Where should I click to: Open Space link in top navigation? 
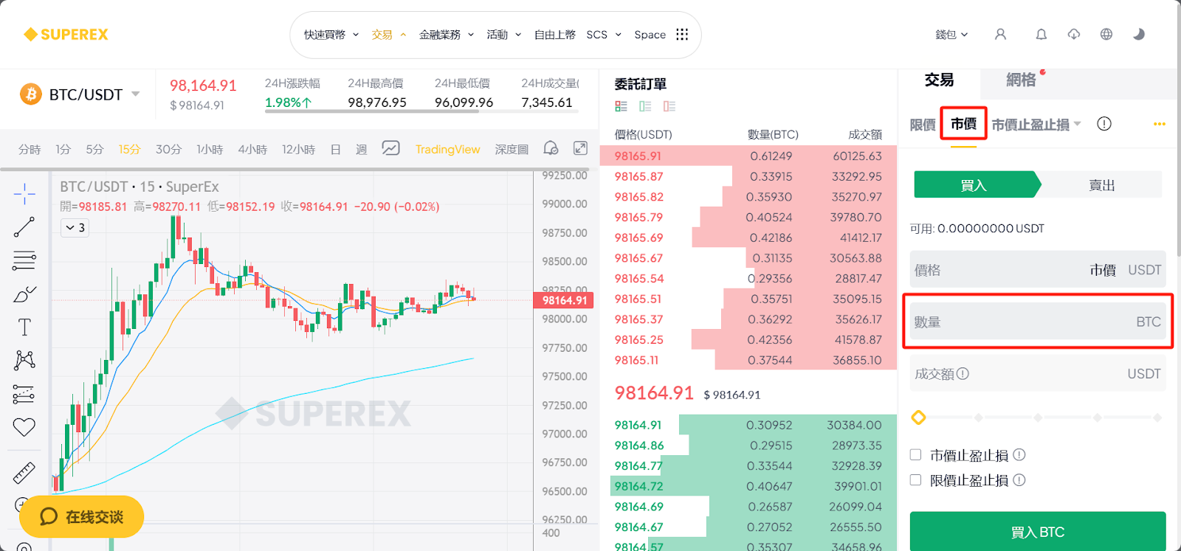click(650, 35)
